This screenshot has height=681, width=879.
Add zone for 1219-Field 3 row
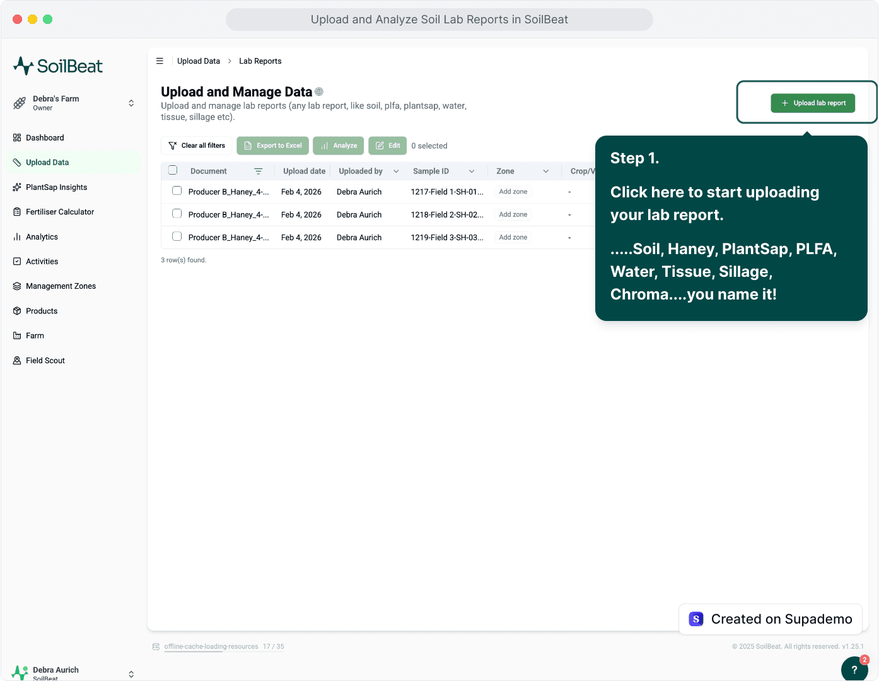(513, 237)
